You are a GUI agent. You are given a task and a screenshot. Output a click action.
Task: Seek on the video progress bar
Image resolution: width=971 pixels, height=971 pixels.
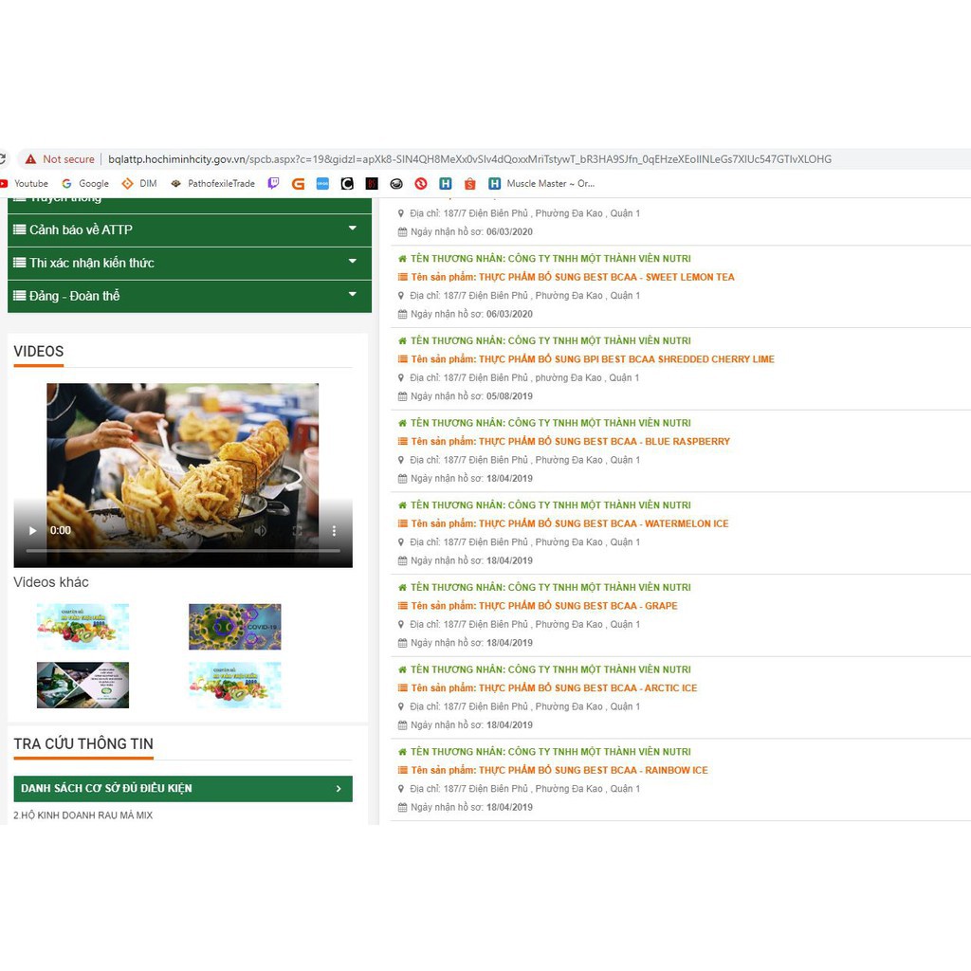183,550
